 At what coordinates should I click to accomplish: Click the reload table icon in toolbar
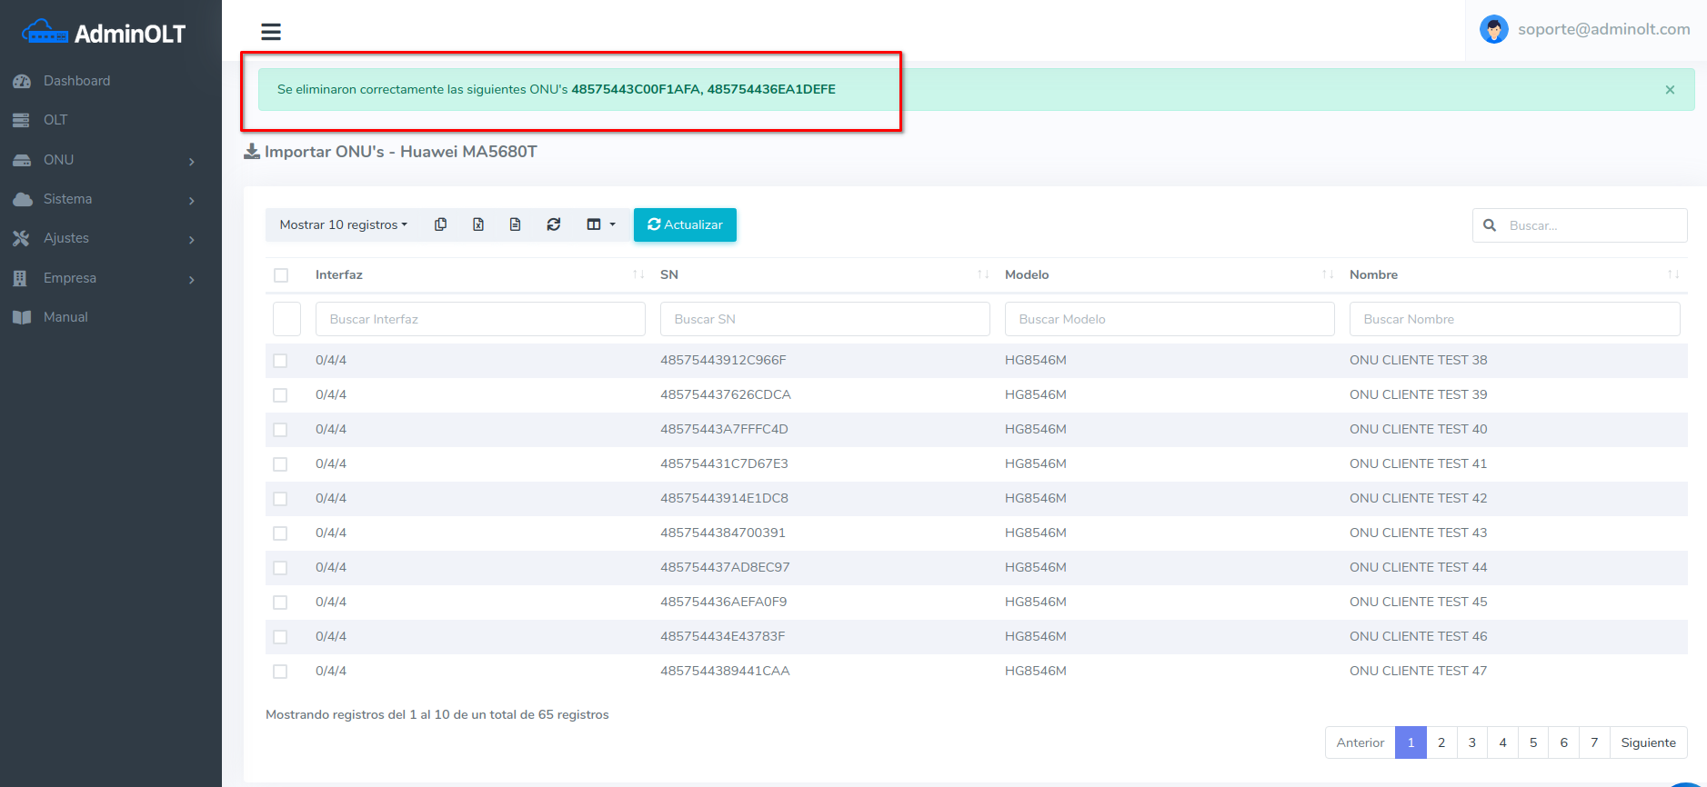point(554,224)
